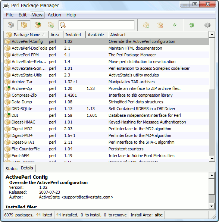Click Archive-Zip available version 1.23
This screenshot has height=222, width=219.
coord(91,88)
